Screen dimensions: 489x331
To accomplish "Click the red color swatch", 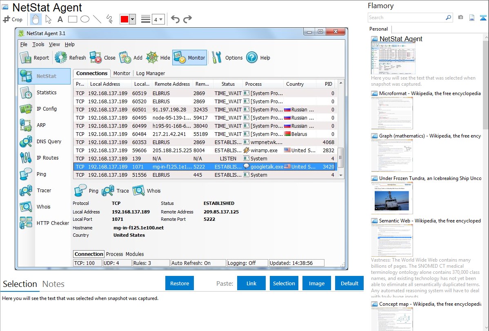I will (x=124, y=19).
